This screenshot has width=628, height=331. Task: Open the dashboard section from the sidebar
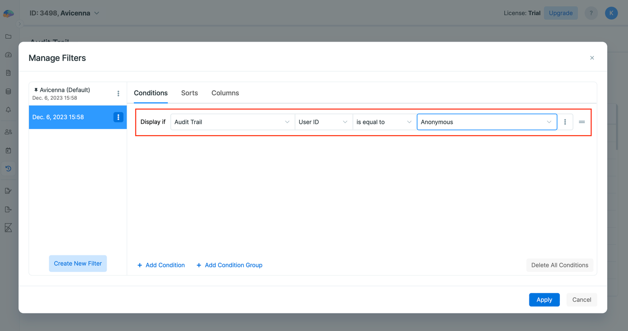point(8,54)
